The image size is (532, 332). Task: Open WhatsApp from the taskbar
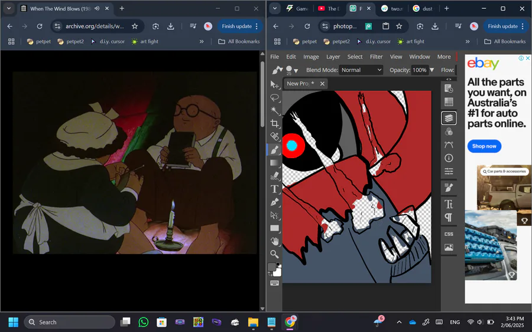pyautogui.click(x=144, y=322)
